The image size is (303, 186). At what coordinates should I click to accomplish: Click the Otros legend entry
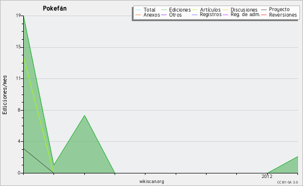tap(171, 15)
